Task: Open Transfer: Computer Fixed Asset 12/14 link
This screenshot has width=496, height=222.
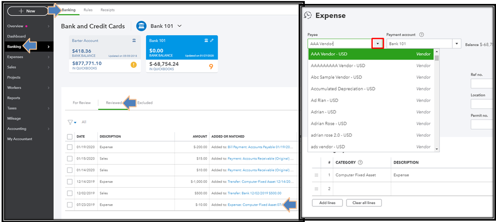Action: coord(260,181)
